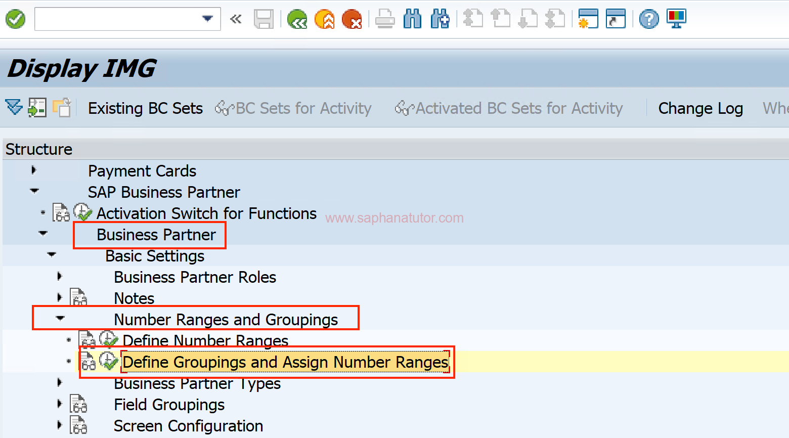Execute Activation Switch for Functions activity icon

82,212
